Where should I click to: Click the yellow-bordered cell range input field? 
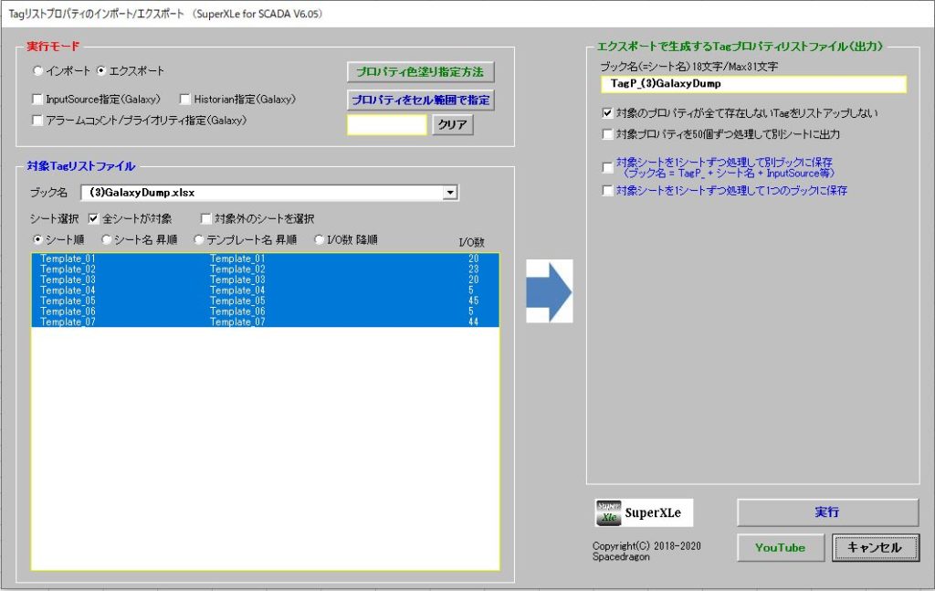tap(387, 124)
